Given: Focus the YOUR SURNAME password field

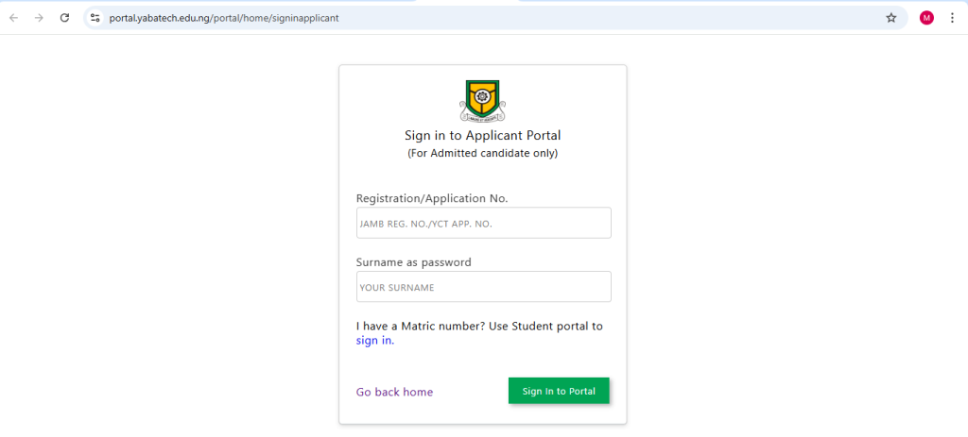Looking at the screenshot, I should [x=483, y=287].
